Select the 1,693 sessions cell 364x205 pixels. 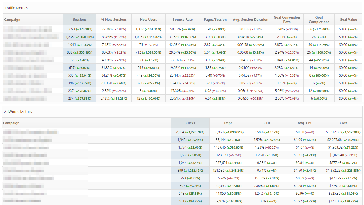pyautogui.click(x=80, y=29)
